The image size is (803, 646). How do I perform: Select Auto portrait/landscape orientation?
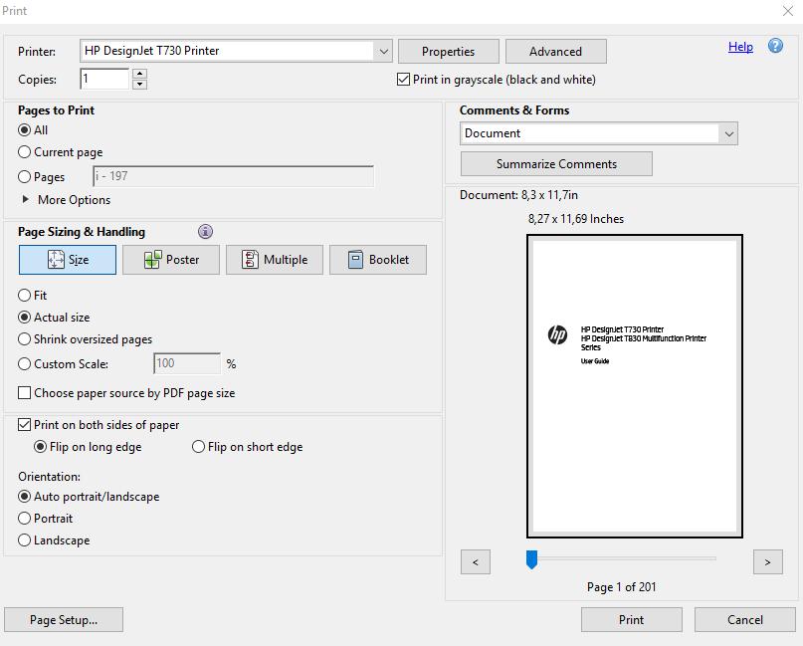point(24,497)
